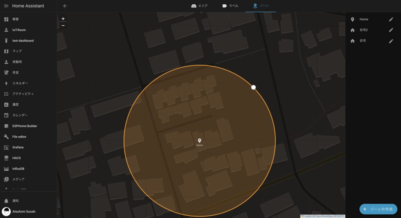Open 通知 notifications in sidebar

(x=16, y=200)
